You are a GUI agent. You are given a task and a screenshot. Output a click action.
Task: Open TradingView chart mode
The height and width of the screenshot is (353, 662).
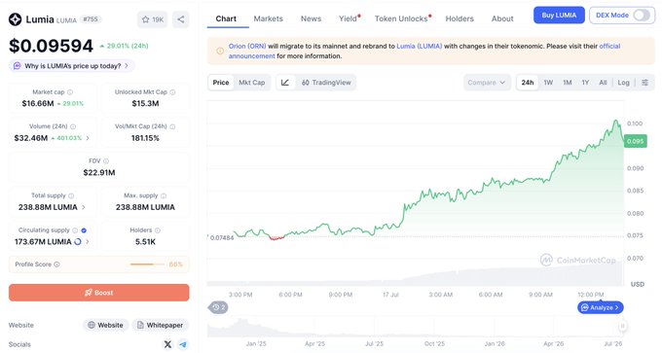[326, 83]
